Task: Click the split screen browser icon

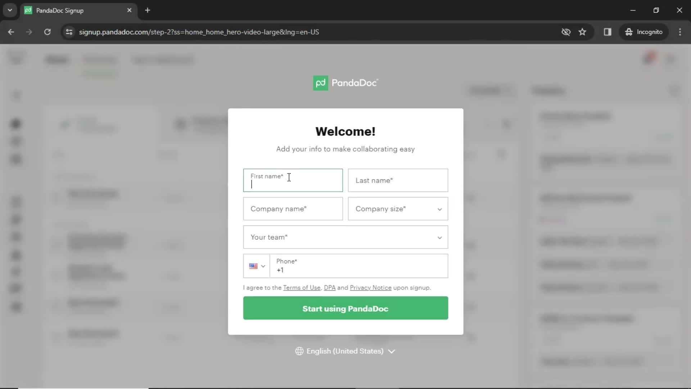Action: point(608,32)
